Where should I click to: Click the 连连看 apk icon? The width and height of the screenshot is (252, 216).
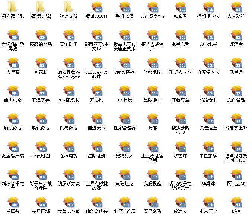(x=236, y=35)
